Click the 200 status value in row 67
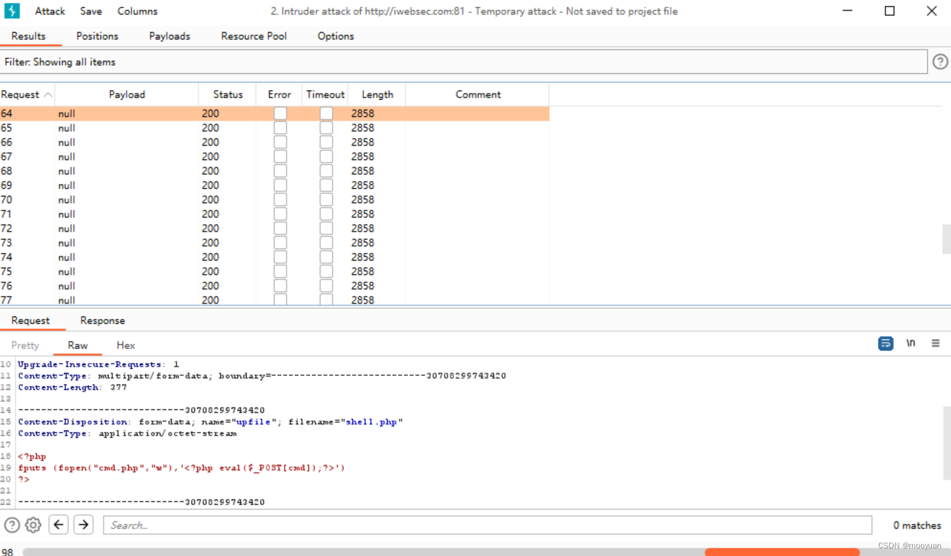Screen dimensions: 951x556 pyautogui.click(x=210, y=156)
